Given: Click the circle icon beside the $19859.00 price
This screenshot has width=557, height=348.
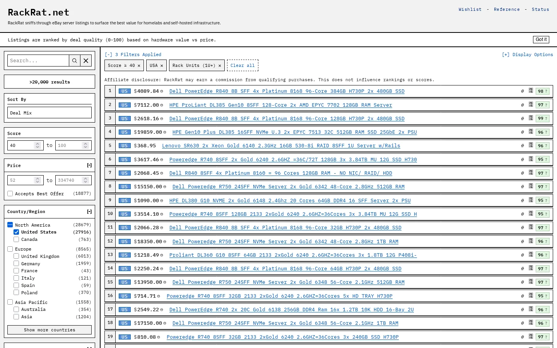Looking at the screenshot, I should [x=165, y=132].
